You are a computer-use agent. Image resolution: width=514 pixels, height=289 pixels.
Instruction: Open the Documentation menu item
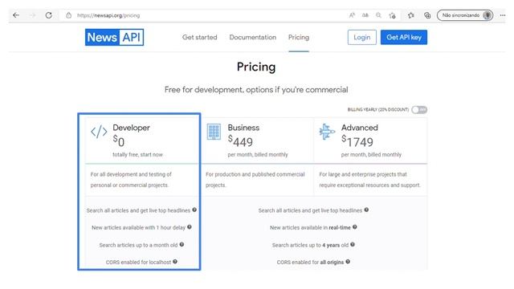(x=253, y=38)
